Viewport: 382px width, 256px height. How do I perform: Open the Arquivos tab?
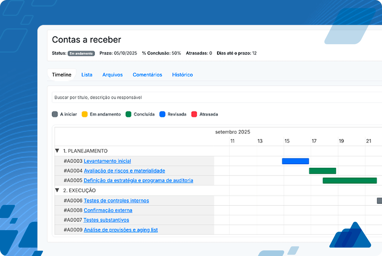tap(112, 75)
